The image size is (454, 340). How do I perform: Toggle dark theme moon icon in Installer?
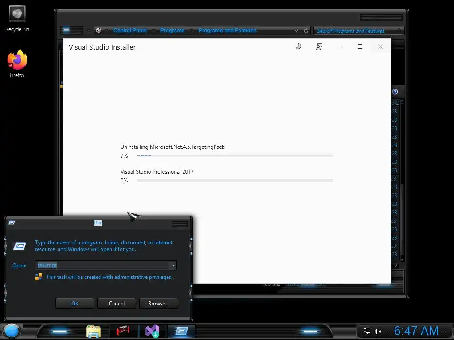(298, 46)
